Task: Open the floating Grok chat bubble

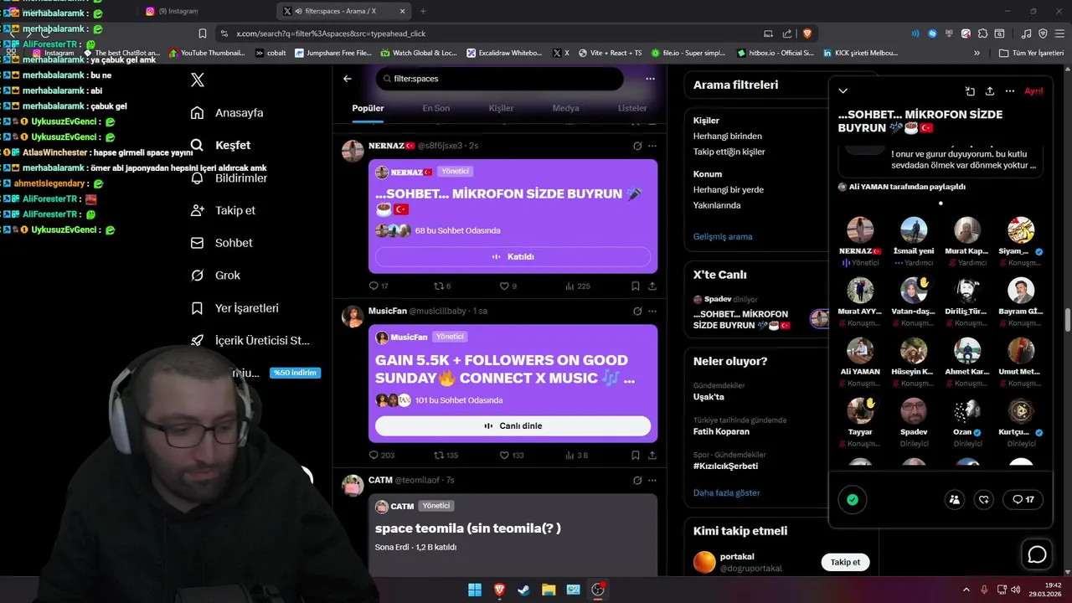Action: (1038, 554)
